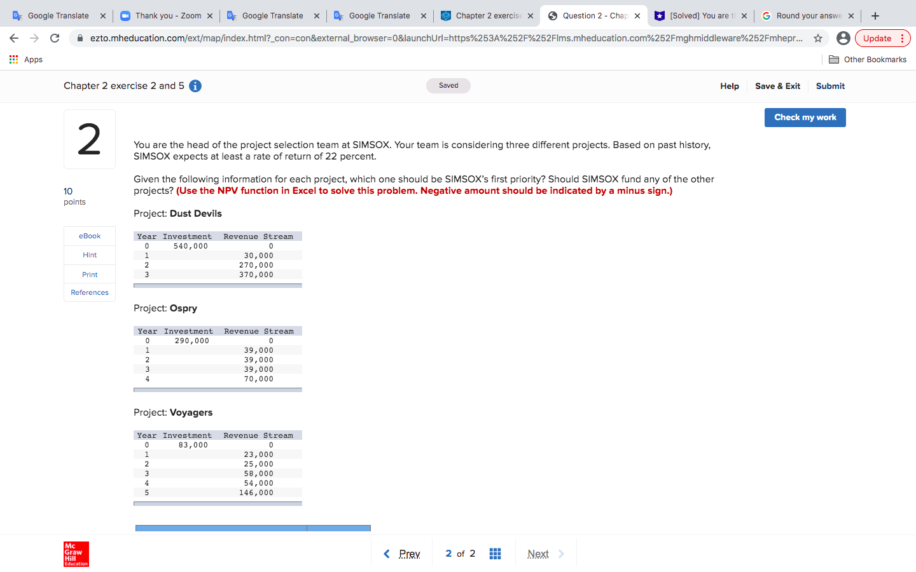
Task: Switch to the third Google Translate tab
Action: (x=379, y=16)
